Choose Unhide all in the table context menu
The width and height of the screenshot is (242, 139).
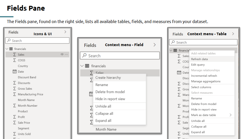(x=212, y=121)
